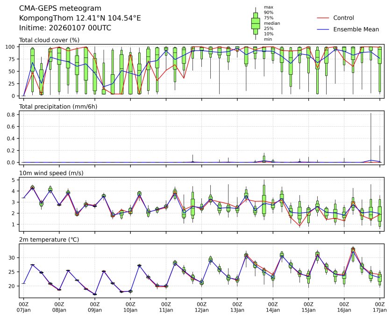This screenshot has height=318, width=392.
Task: Select the "Control" legend label
Action: (x=343, y=18)
